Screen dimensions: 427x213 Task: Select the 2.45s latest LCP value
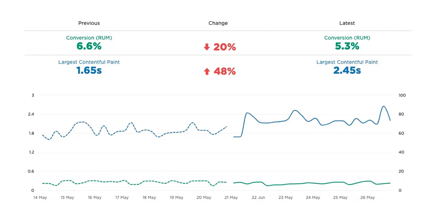347,71
